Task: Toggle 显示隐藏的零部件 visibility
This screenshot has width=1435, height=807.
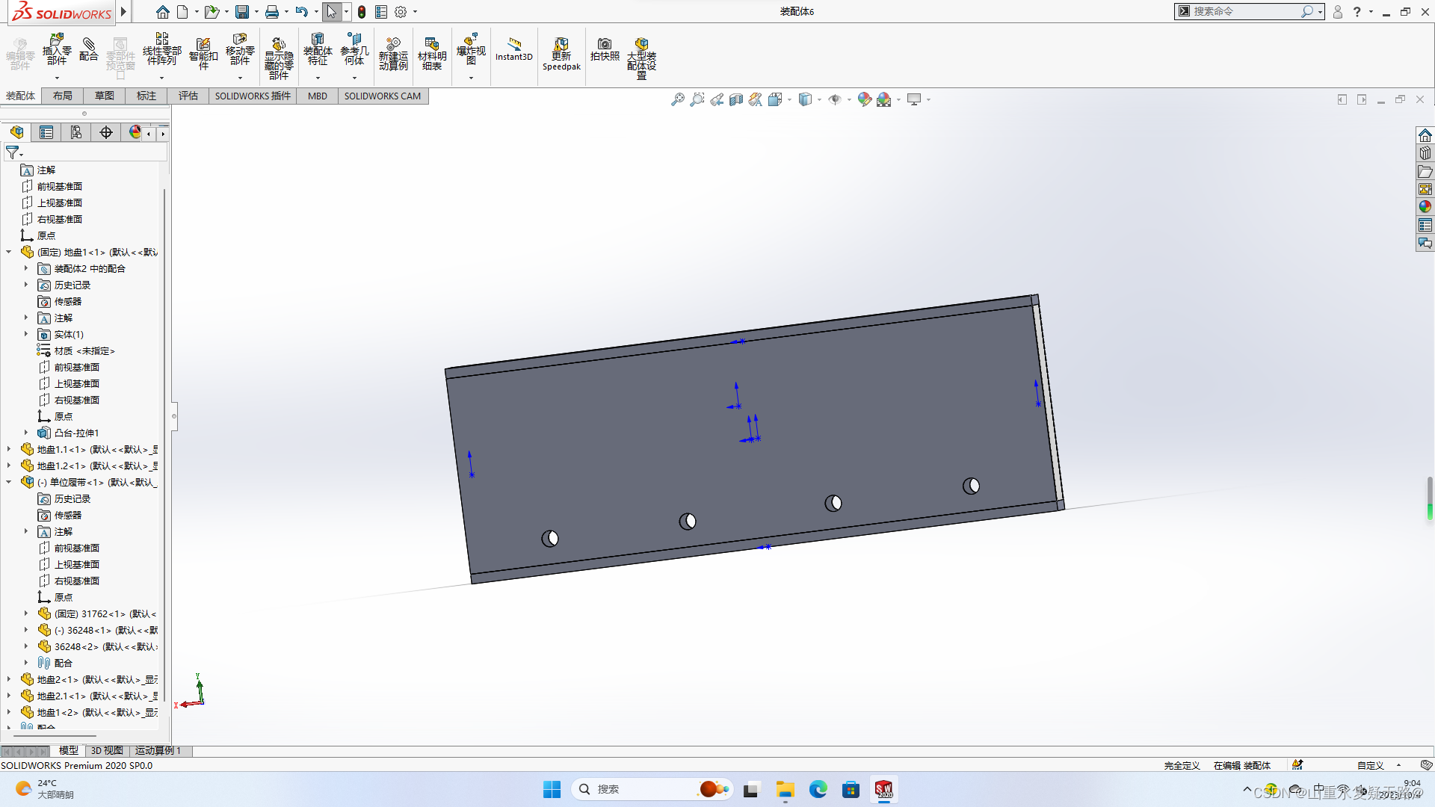Action: pyautogui.click(x=279, y=52)
